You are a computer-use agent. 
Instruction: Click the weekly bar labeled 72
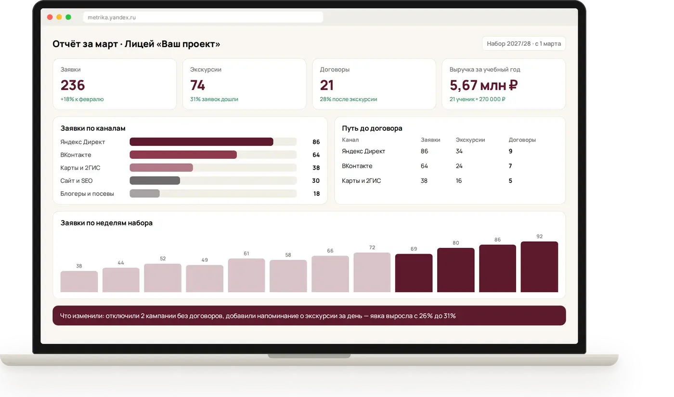coord(372,272)
